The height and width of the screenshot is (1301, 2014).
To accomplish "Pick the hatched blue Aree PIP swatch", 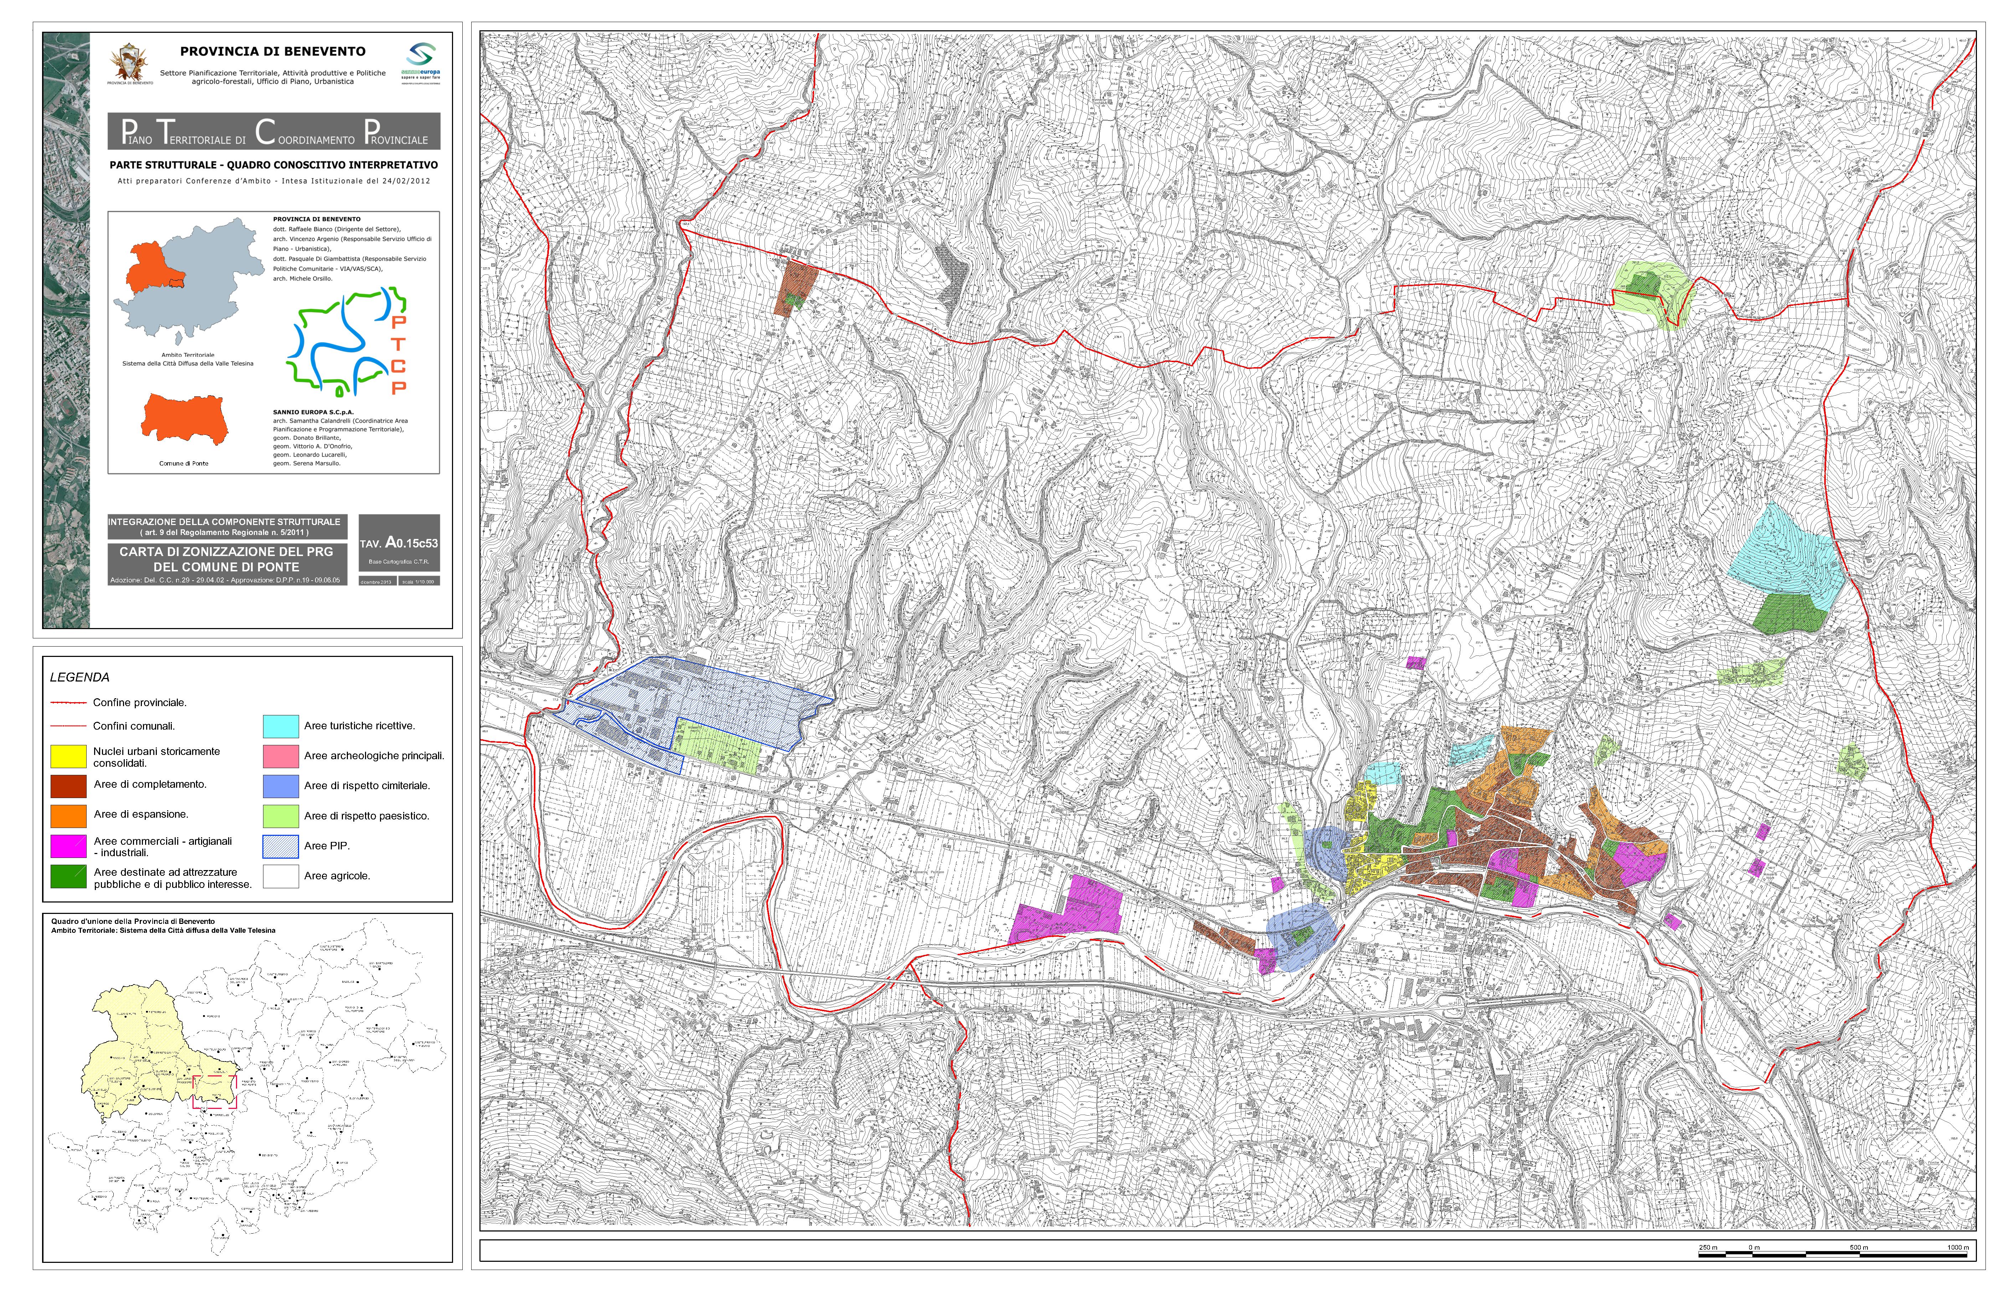I will point(281,847).
